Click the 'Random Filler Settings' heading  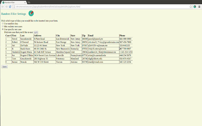point(14,14)
